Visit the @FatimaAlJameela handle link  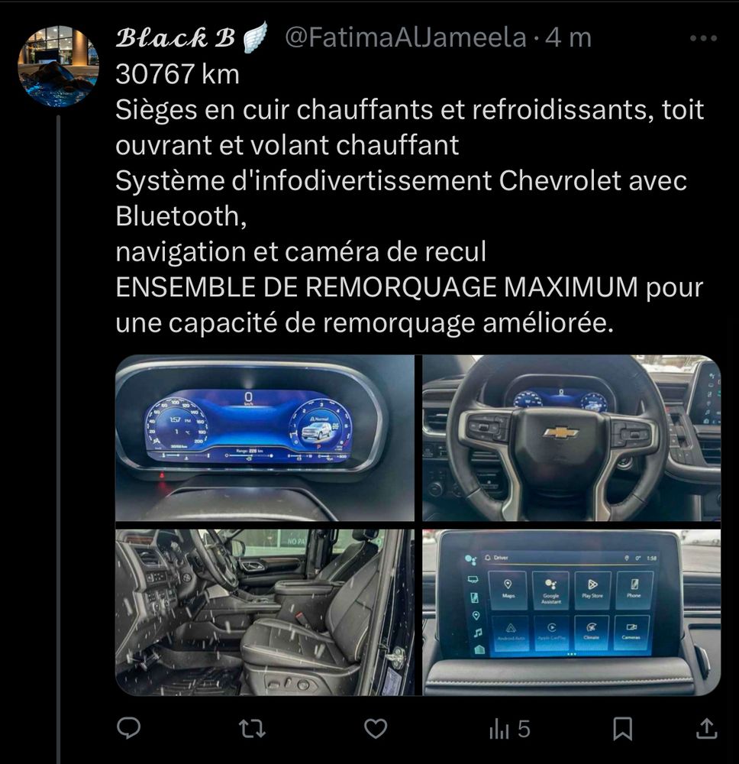point(405,38)
